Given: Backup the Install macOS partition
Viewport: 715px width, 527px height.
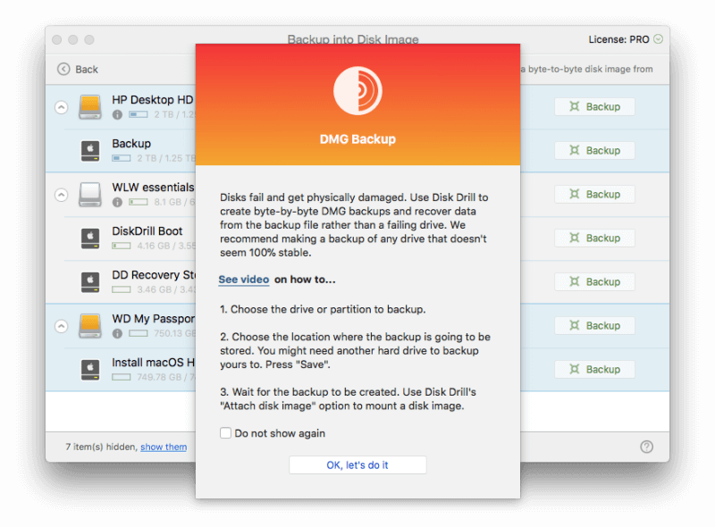Looking at the screenshot, I should pyautogui.click(x=594, y=369).
